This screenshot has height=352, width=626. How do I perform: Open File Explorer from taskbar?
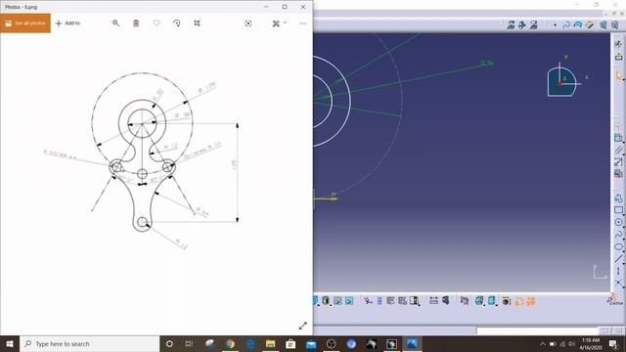click(x=270, y=343)
